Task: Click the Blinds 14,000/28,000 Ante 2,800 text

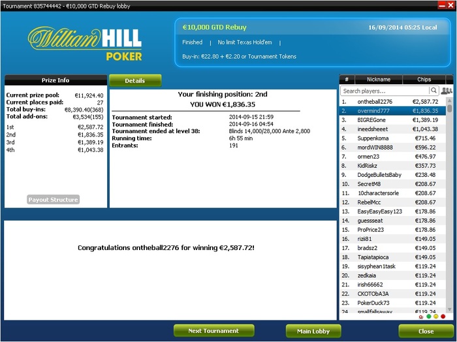Action: [x=269, y=131]
